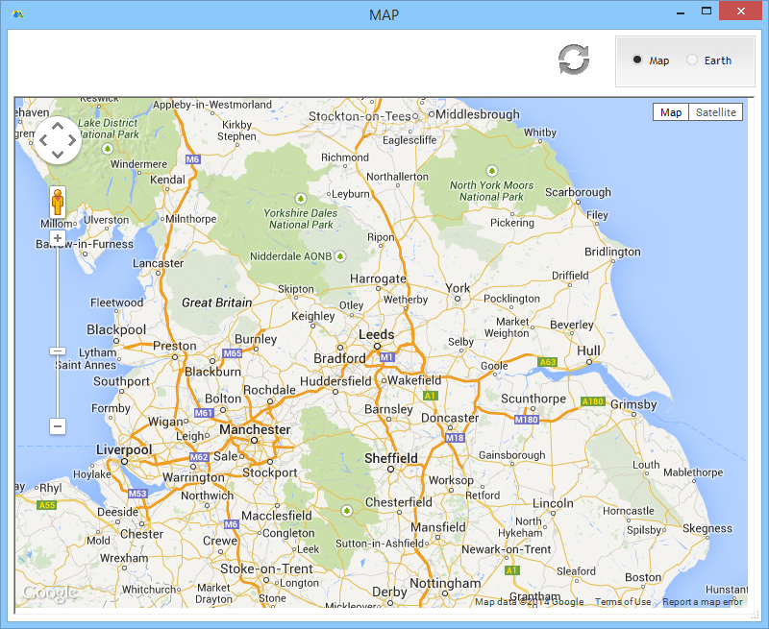
Task: Switch to the Map view tab
Action: 670,112
